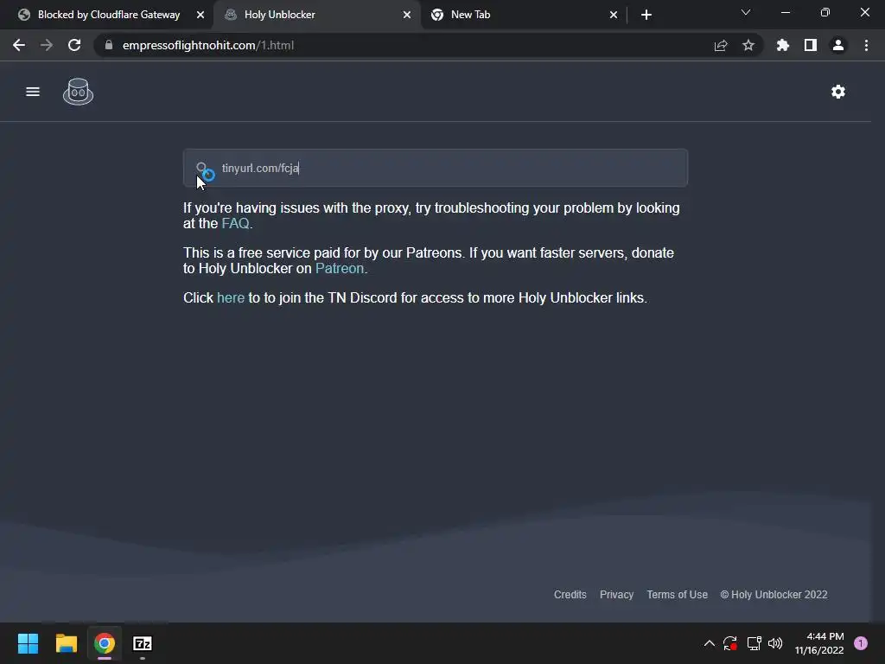
Task: Click the Chrome taskbar icon
Action: [x=105, y=643]
